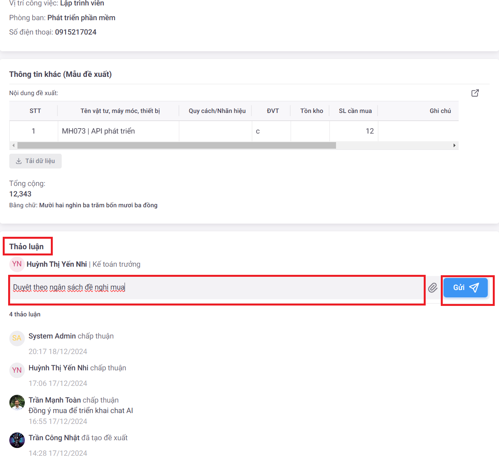The image size is (499, 467).
Task: Click the MH073 | API phát triển cell
Action: pos(99,131)
